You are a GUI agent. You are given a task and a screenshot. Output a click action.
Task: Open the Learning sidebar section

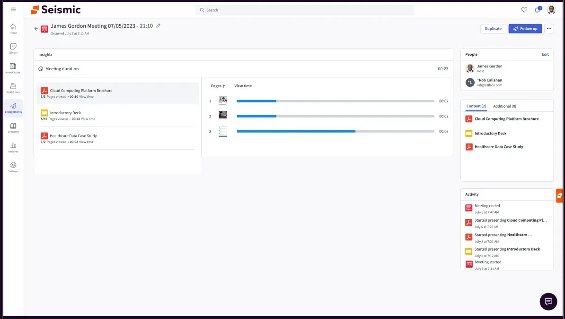13,128
